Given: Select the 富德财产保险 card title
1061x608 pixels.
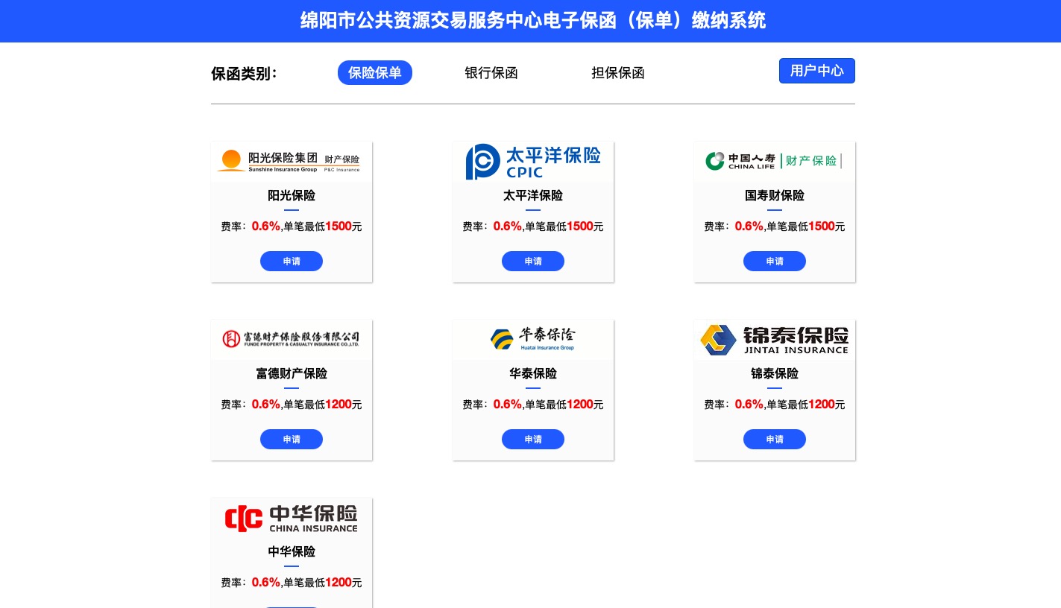Looking at the screenshot, I should pos(292,374).
